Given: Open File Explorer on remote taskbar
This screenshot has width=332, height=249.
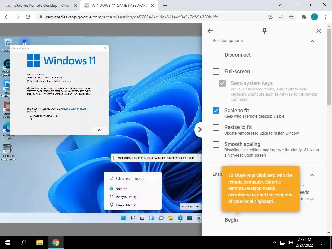Looking at the screenshot, I should (171, 218).
